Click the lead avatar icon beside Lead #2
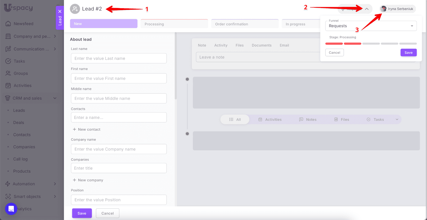Viewport: 427px width, 220px height. (75, 9)
